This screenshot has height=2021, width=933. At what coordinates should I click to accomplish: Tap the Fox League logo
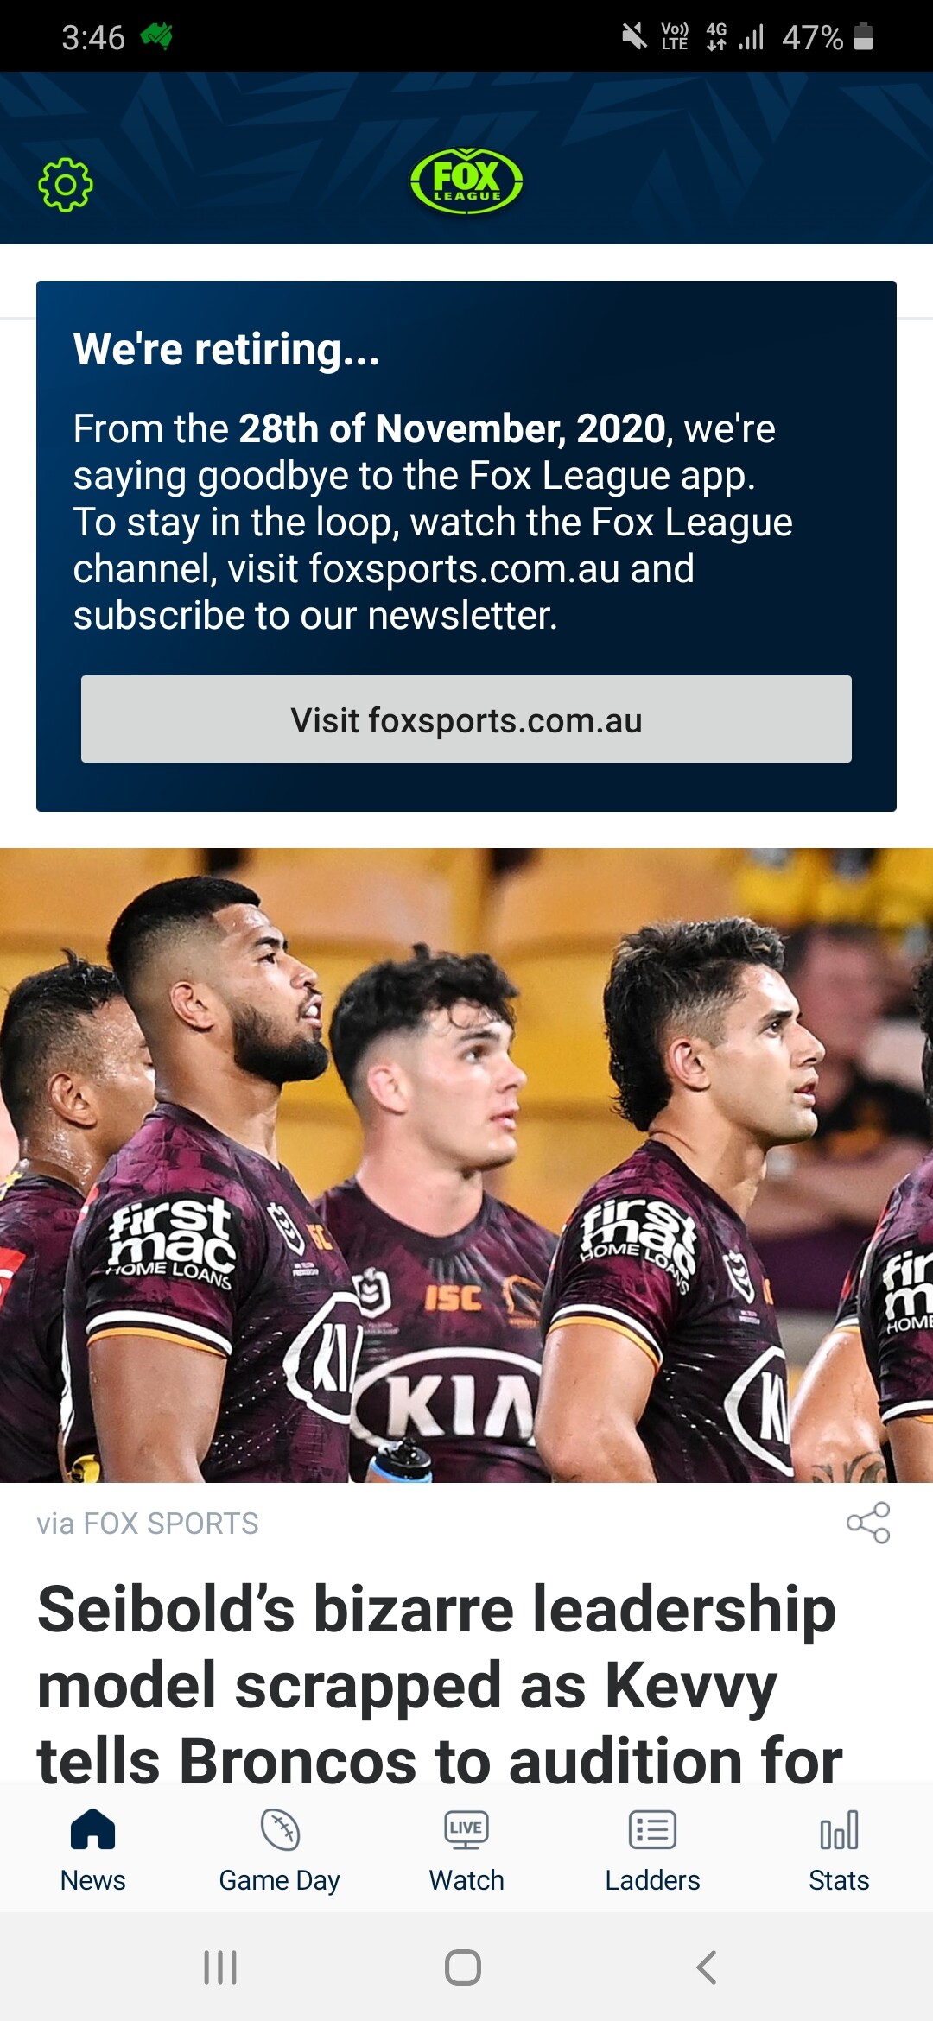pyautogui.click(x=466, y=181)
